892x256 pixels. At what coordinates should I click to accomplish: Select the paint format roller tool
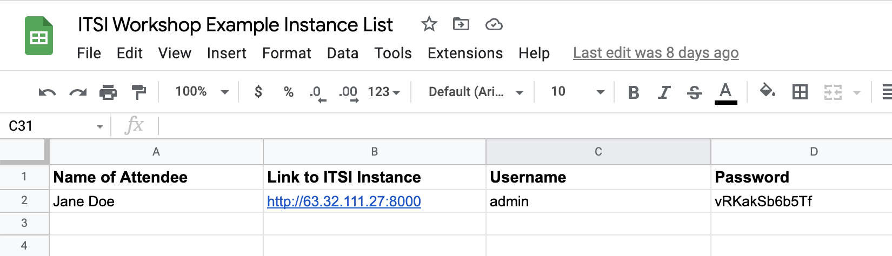pyautogui.click(x=139, y=92)
